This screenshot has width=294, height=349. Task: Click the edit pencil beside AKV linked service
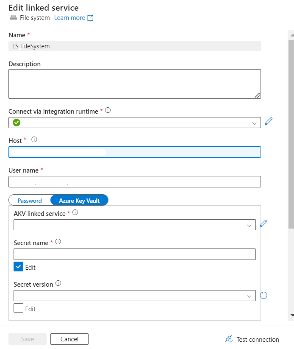pyautogui.click(x=263, y=223)
